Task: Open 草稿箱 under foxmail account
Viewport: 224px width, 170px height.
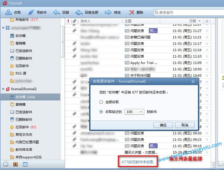Action: click(x=18, y=104)
